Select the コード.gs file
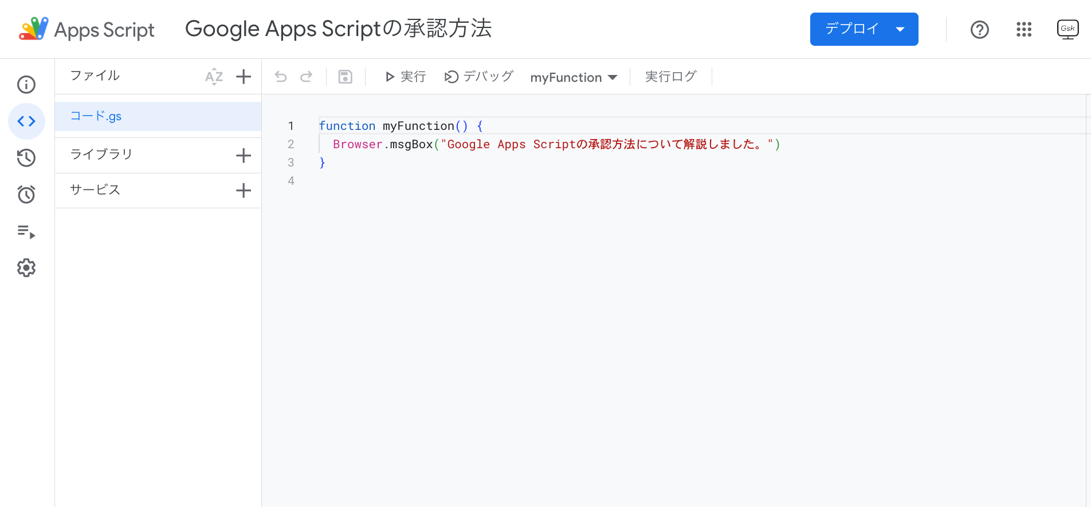 [x=158, y=116]
